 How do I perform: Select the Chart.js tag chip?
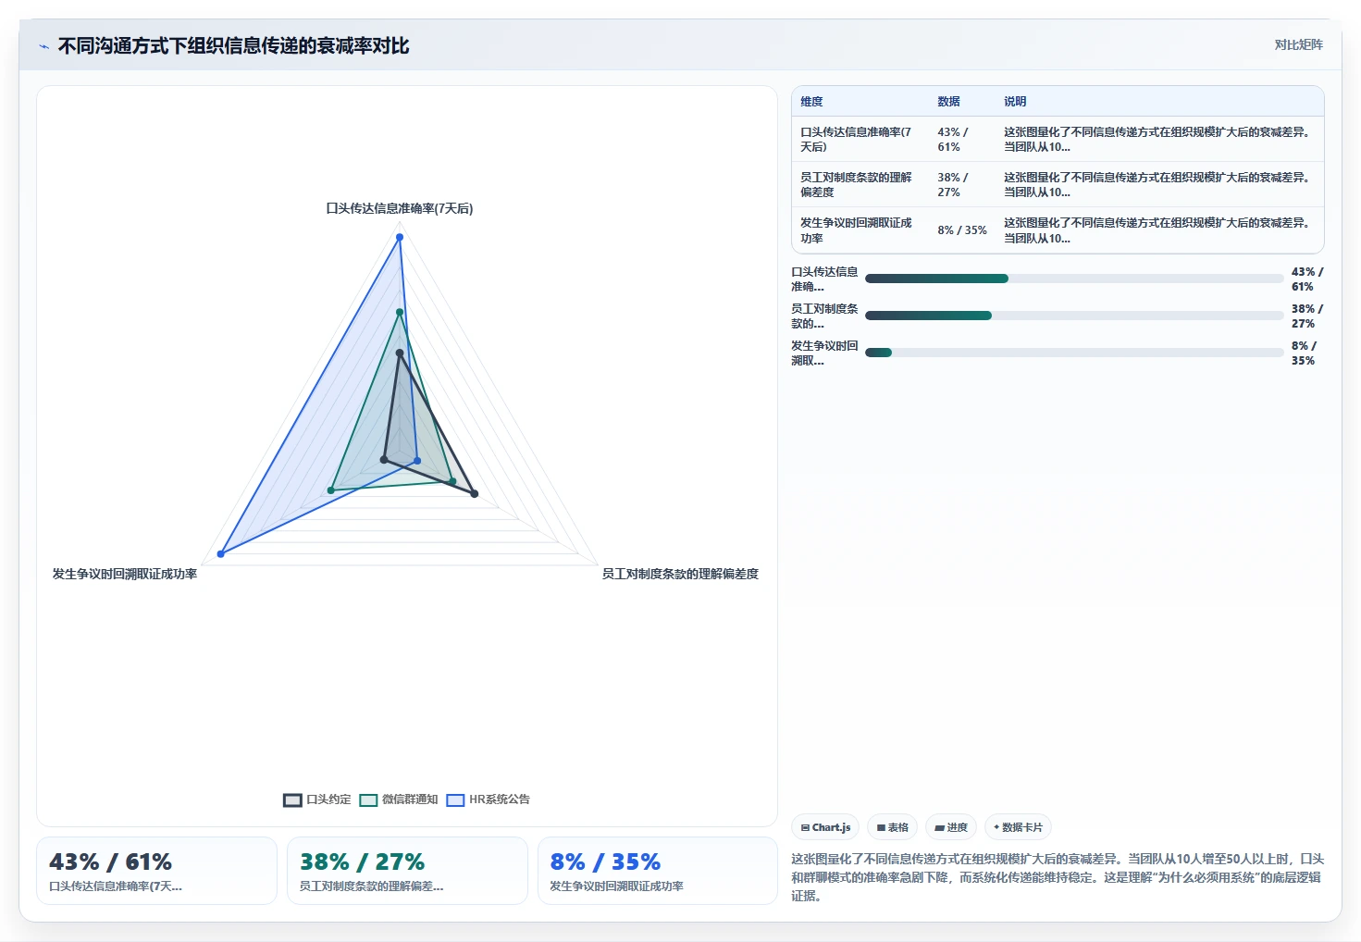tap(825, 827)
